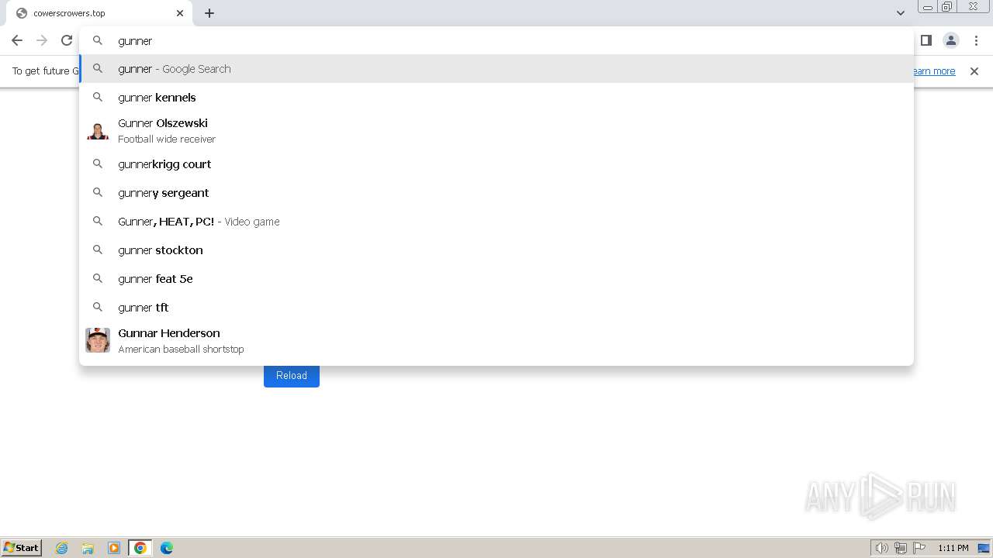This screenshot has height=558, width=993.
Task: Choose the 'gunnery sergeant' suggestion
Action: point(496,193)
